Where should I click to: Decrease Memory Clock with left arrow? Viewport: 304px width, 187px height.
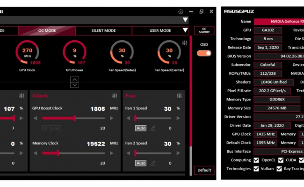click(35, 153)
